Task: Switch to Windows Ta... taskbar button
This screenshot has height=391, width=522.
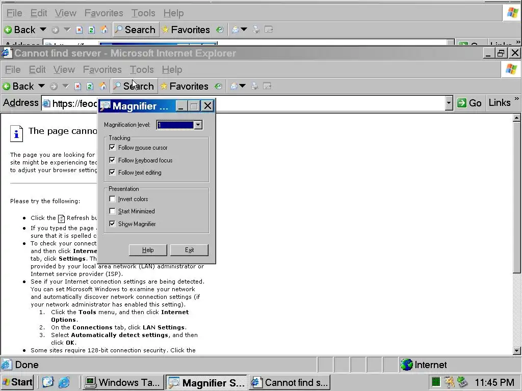Action: point(123,382)
